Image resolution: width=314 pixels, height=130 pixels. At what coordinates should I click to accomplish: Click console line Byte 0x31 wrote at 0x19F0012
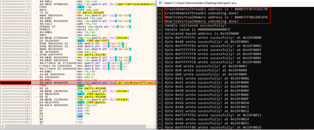pos(203,111)
